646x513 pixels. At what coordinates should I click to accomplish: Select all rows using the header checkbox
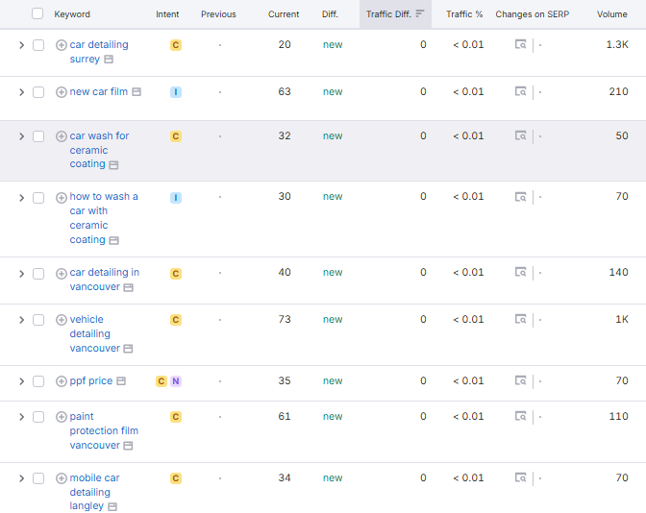tap(37, 14)
